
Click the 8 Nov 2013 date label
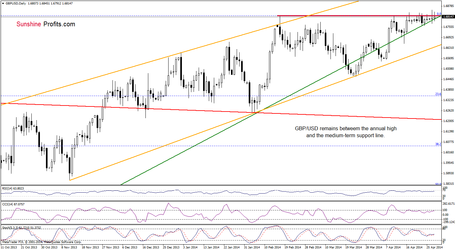69,247
